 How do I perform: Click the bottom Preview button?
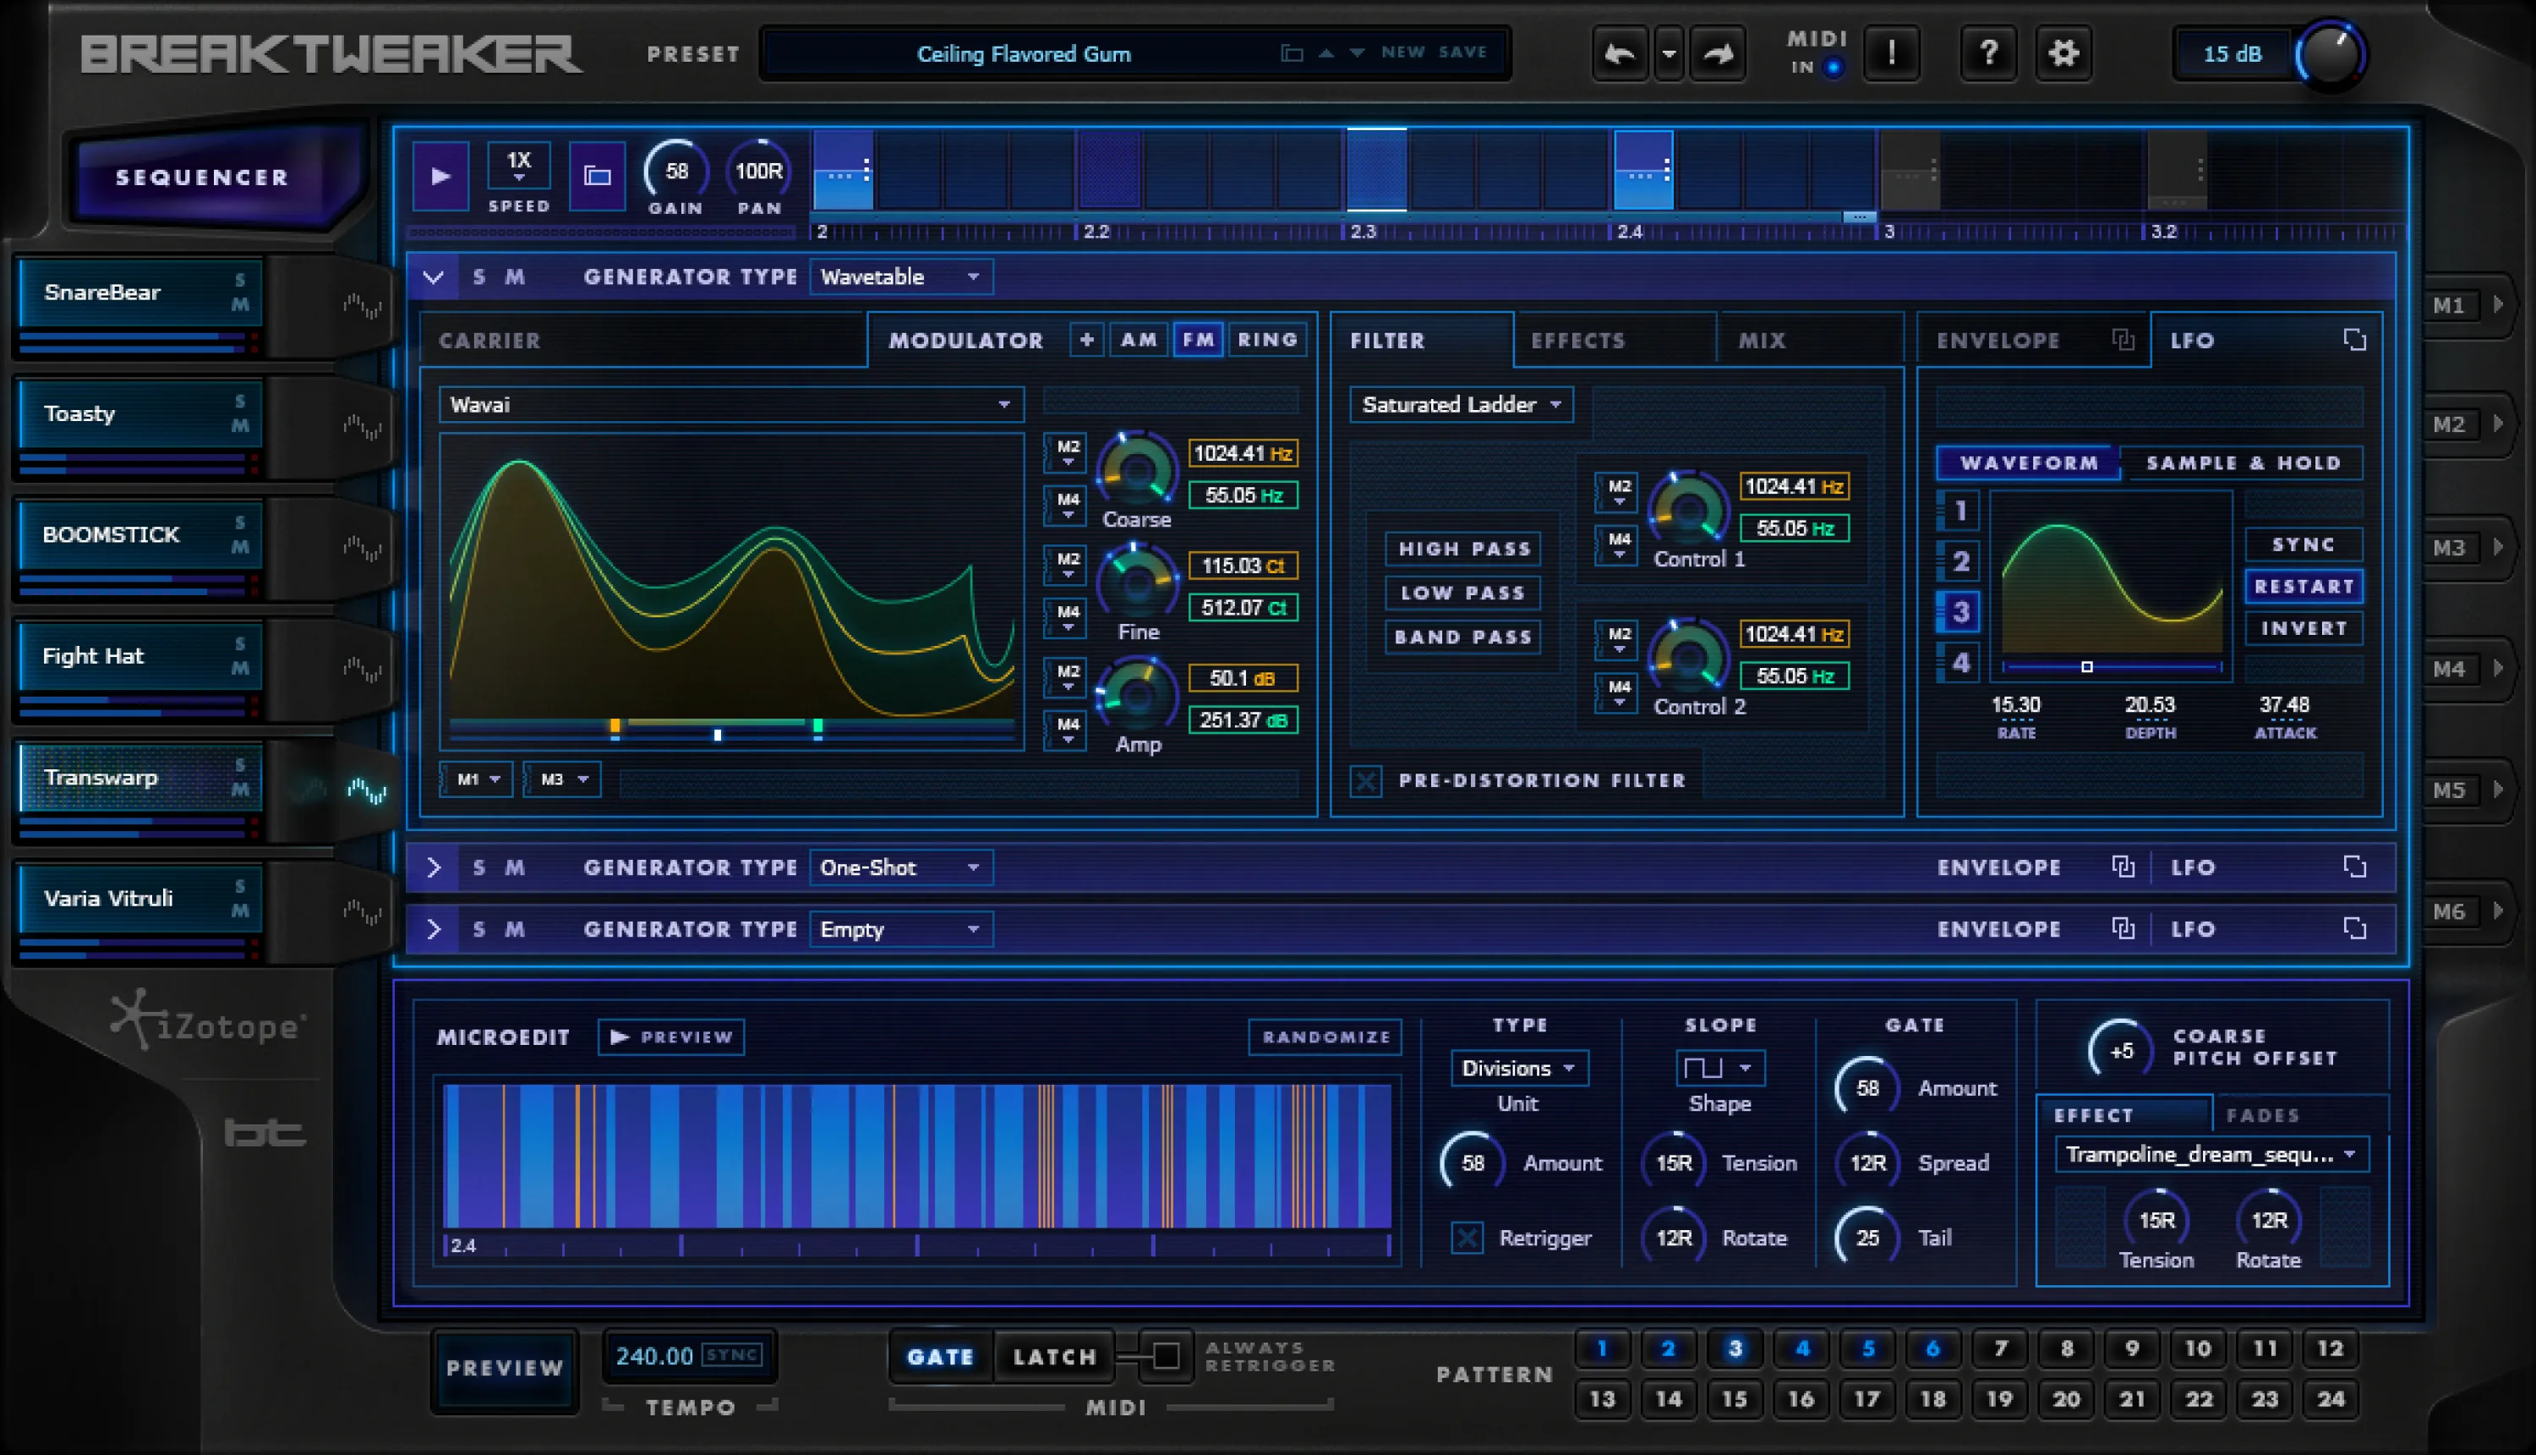point(505,1368)
